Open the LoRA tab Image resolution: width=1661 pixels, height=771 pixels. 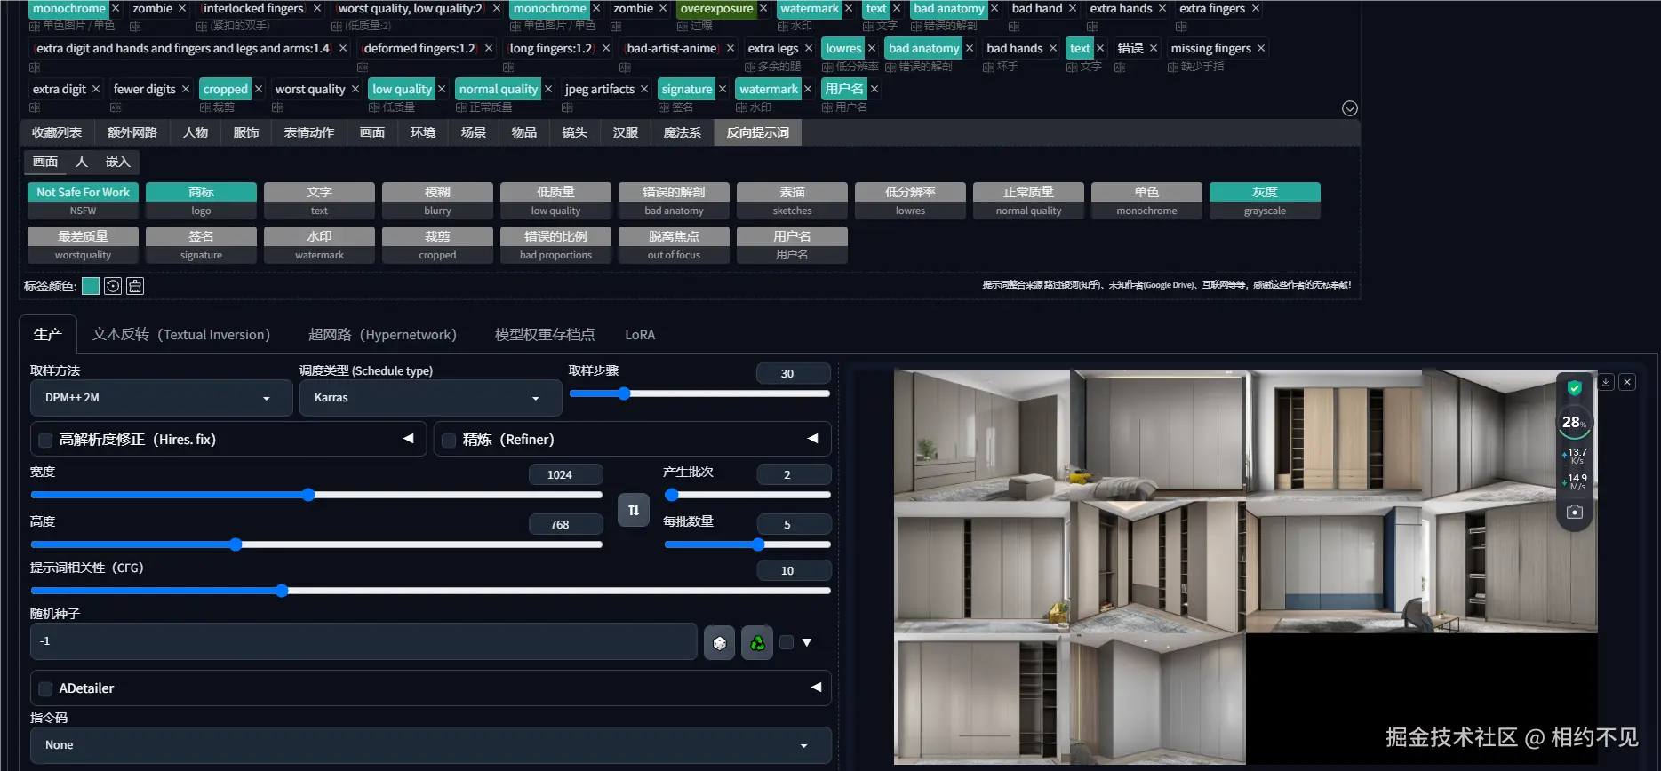click(x=640, y=335)
